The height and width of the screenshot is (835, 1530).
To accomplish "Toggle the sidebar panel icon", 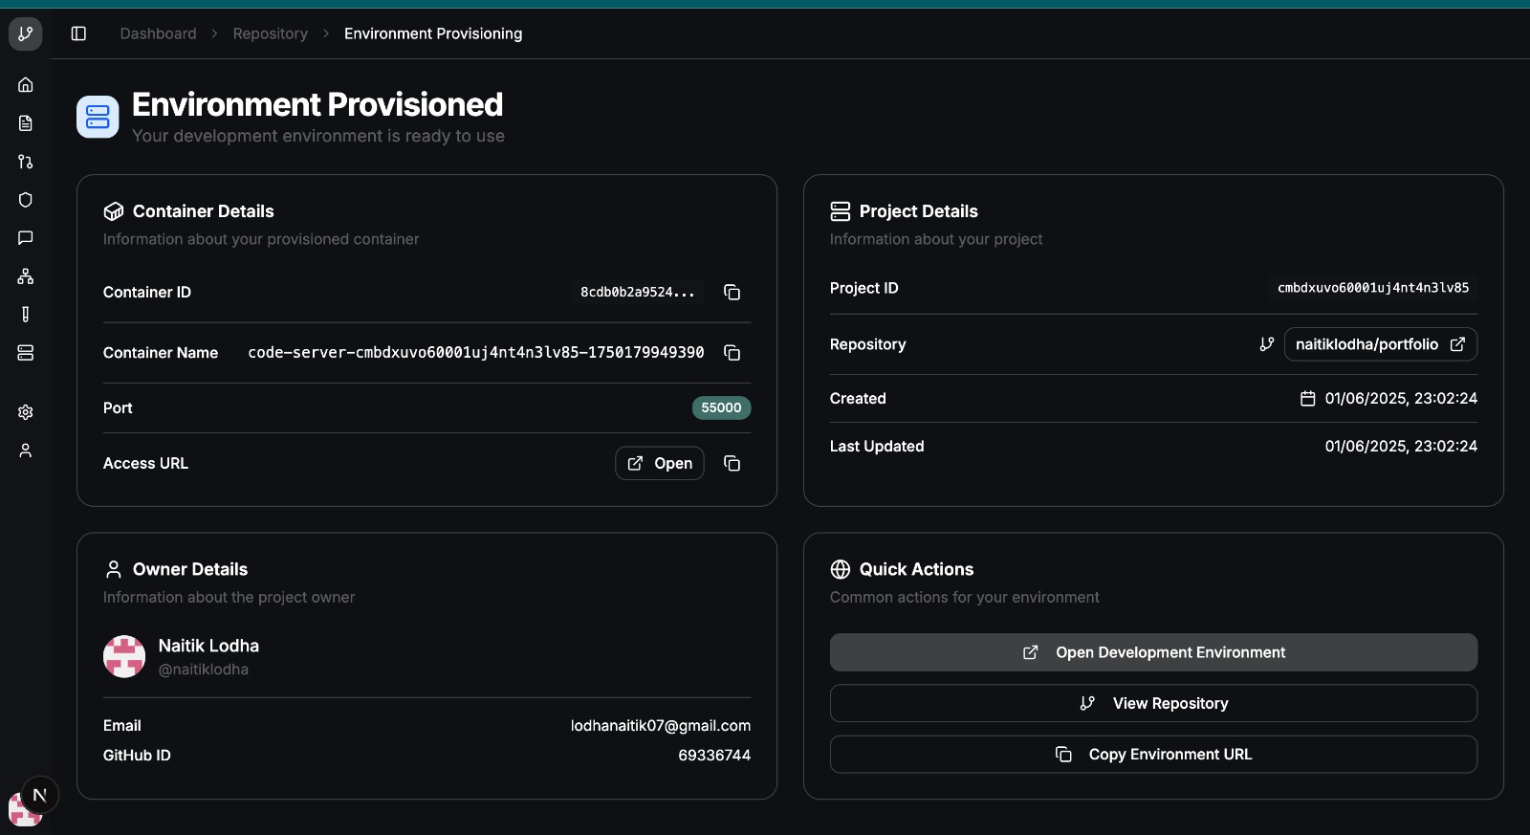I will 79,33.
